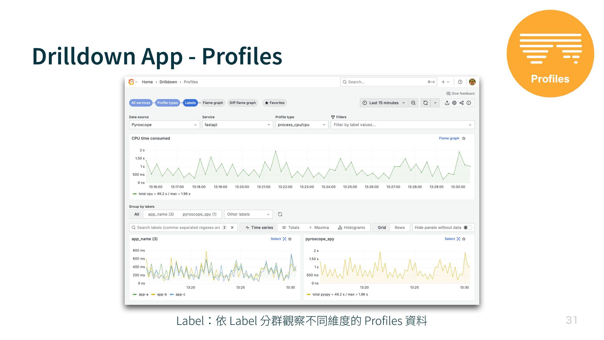Click the zoom out time range icon
The height and width of the screenshot is (340, 604).
(413, 103)
